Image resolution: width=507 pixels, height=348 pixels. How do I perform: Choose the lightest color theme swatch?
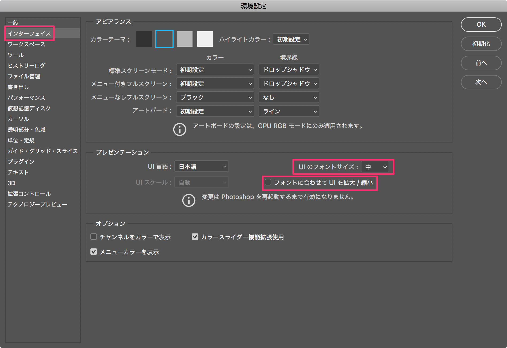click(205, 39)
